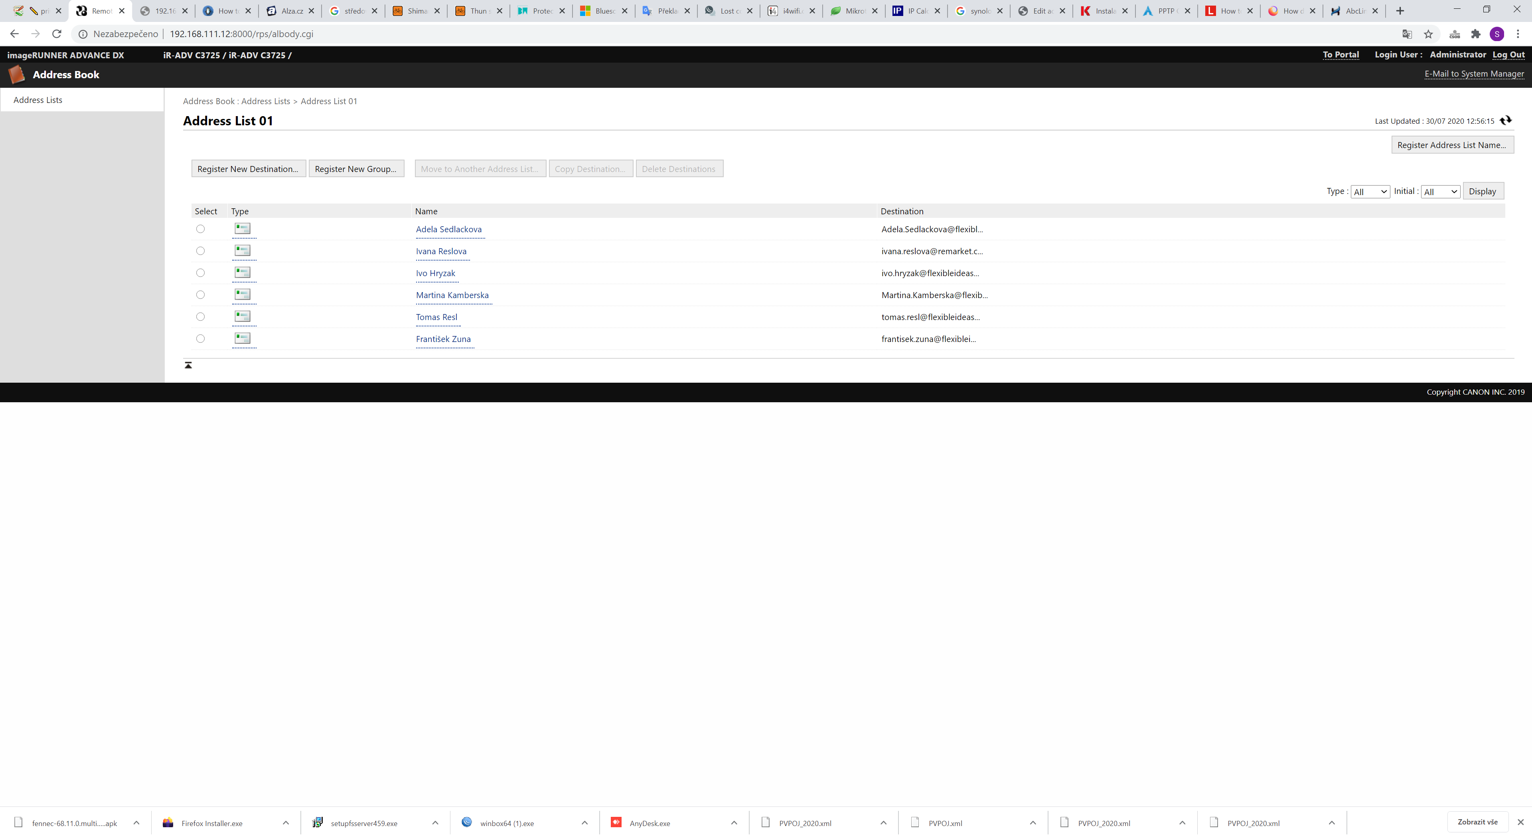Viewport: 1532px width, 838px height.
Task: Open Address Lists in the left sidebar
Action: [x=38, y=100]
